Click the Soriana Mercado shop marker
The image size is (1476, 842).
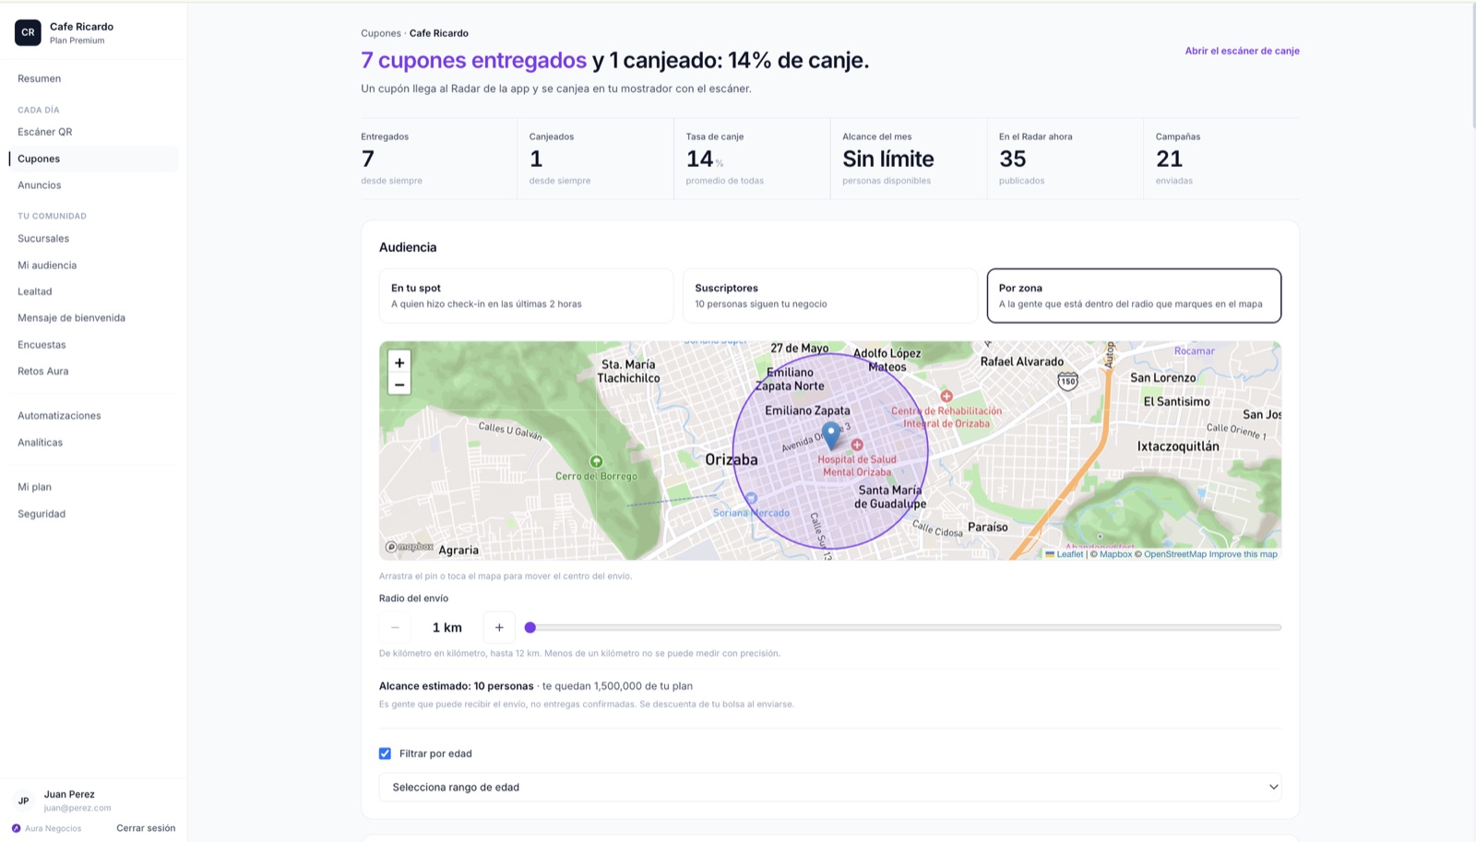point(751,499)
